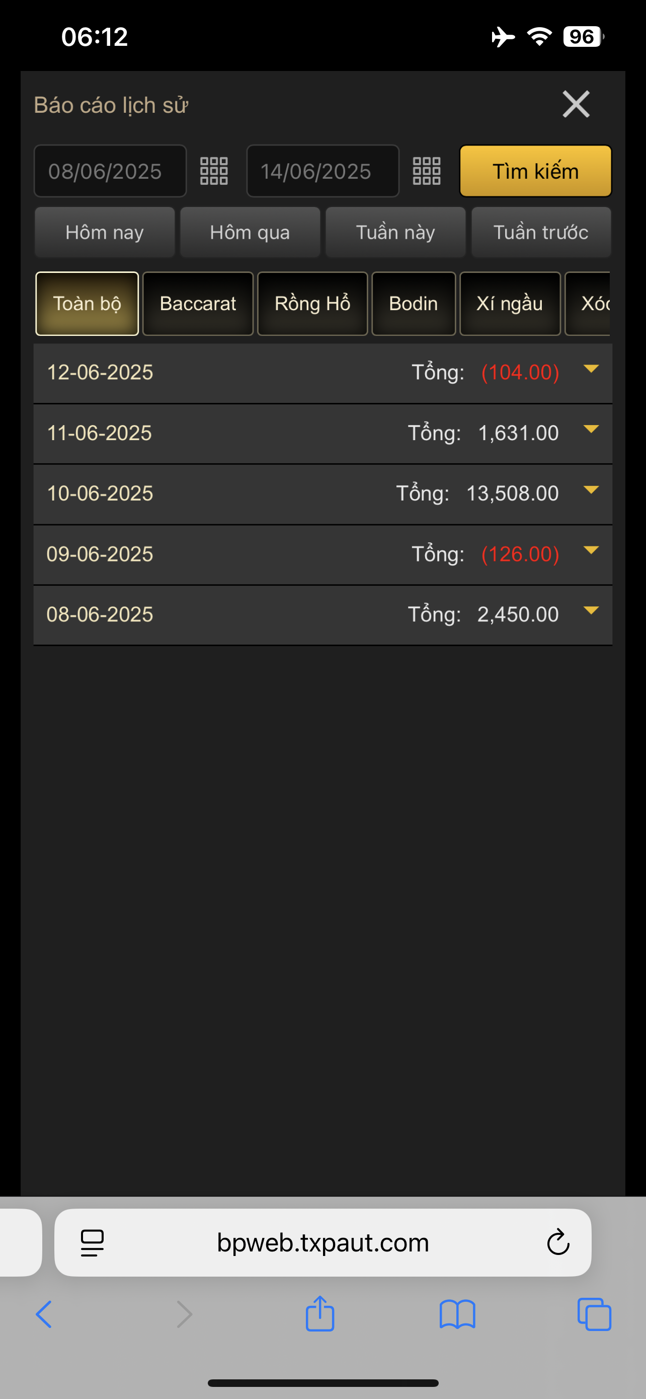Select the Baccarat game tab
646x1399 pixels.
tap(198, 304)
